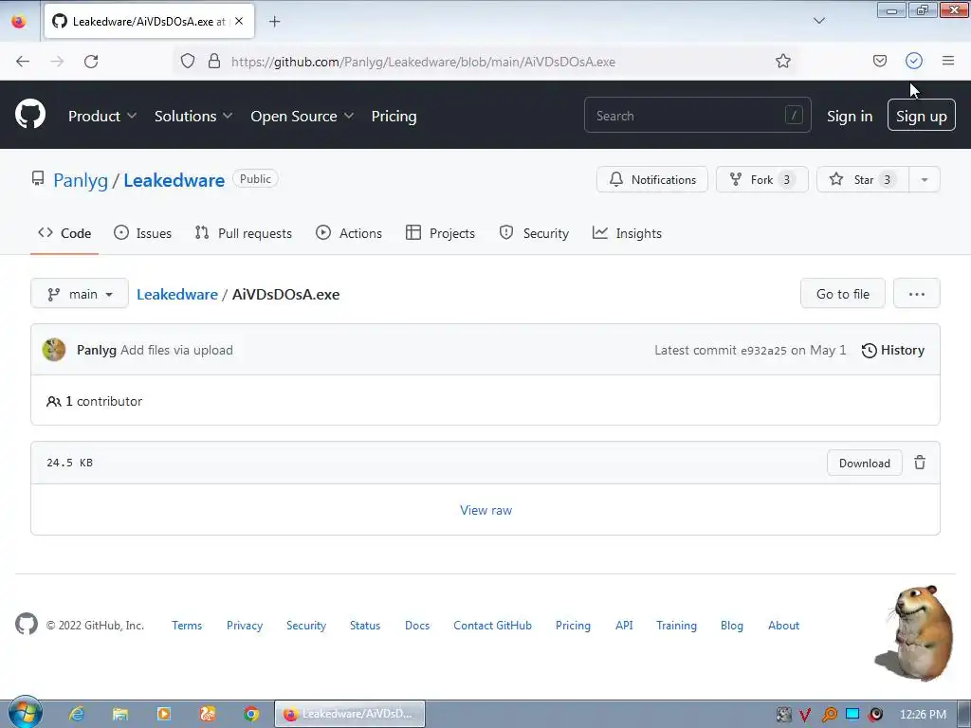Viewport: 971px width, 728px height.
Task: Open the Insights tab
Action: pos(628,233)
